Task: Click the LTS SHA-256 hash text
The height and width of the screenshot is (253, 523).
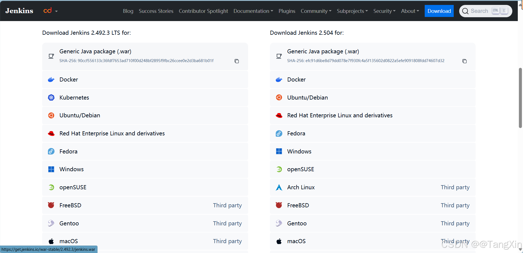Action: 136,61
